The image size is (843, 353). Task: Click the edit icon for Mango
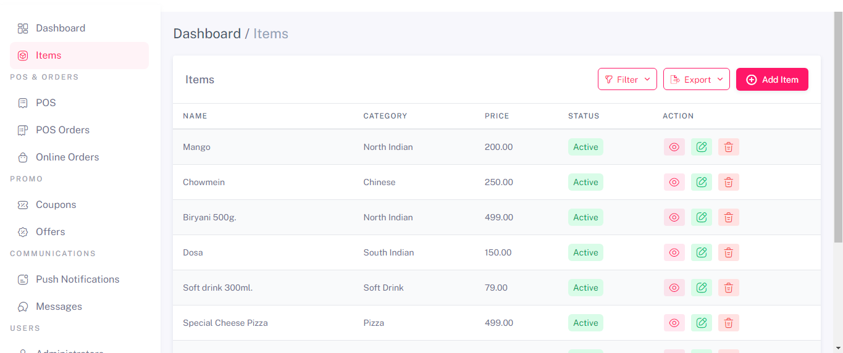point(702,147)
